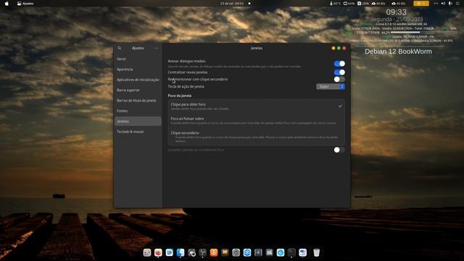Click the memory 44% indicator in top bar
This screenshot has width=464, height=261.
point(349,4)
